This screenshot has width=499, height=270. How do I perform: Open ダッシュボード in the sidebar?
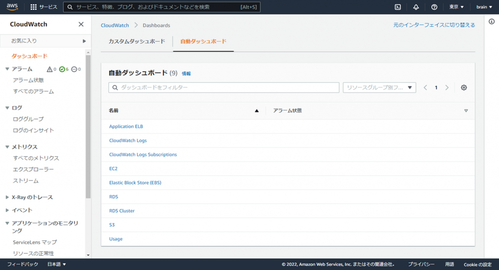(x=30, y=56)
